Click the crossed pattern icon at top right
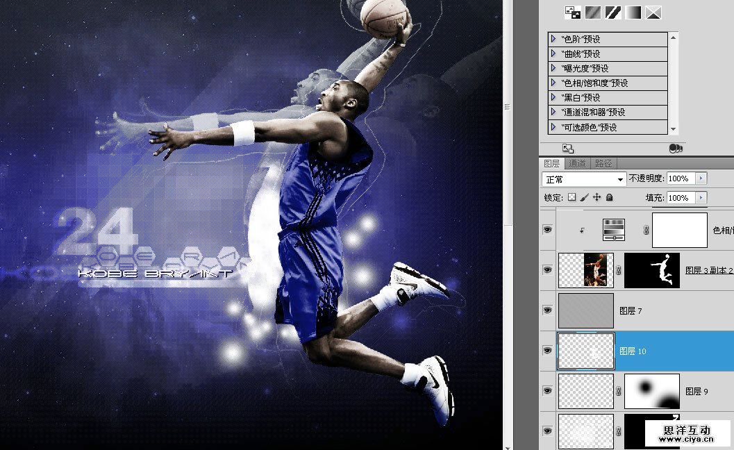Image resolution: width=734 pixels, height=450 pixels. pos(653,12)
